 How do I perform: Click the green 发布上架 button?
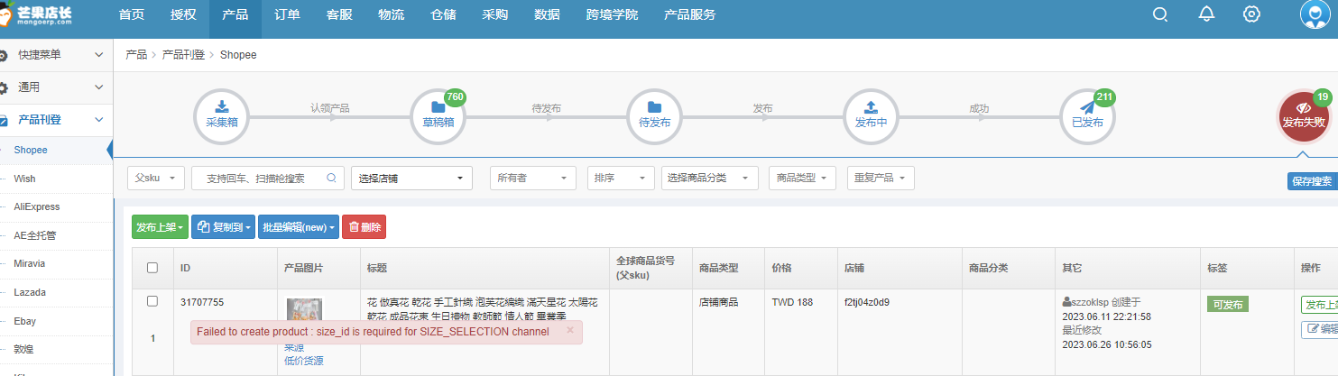coord(160,227)
